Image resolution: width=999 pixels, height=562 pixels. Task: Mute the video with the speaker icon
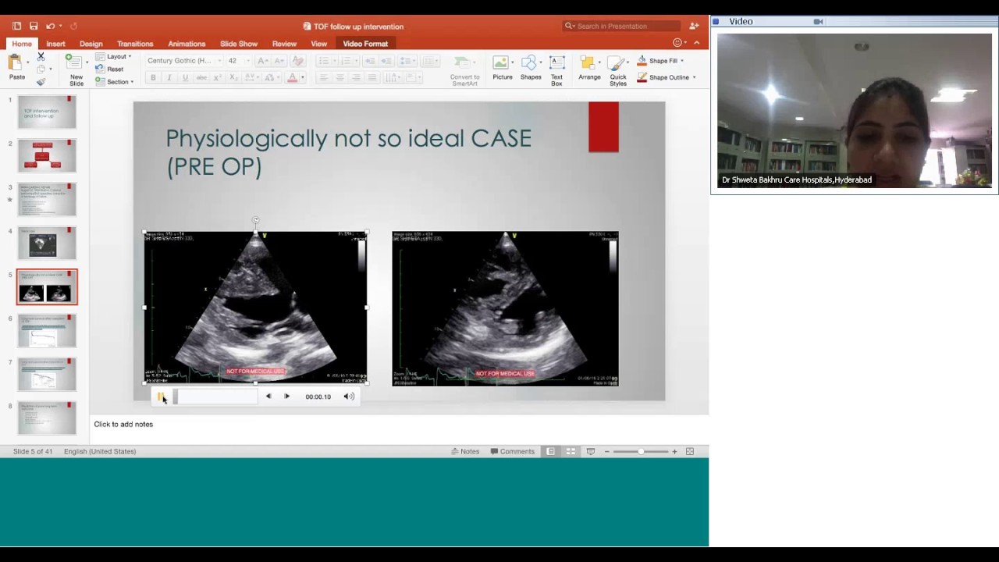(x=349, y=397)
